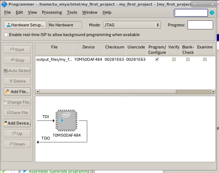Click the Progress bar field
This screenshot has width=219, height=173.
pos(200,25)
